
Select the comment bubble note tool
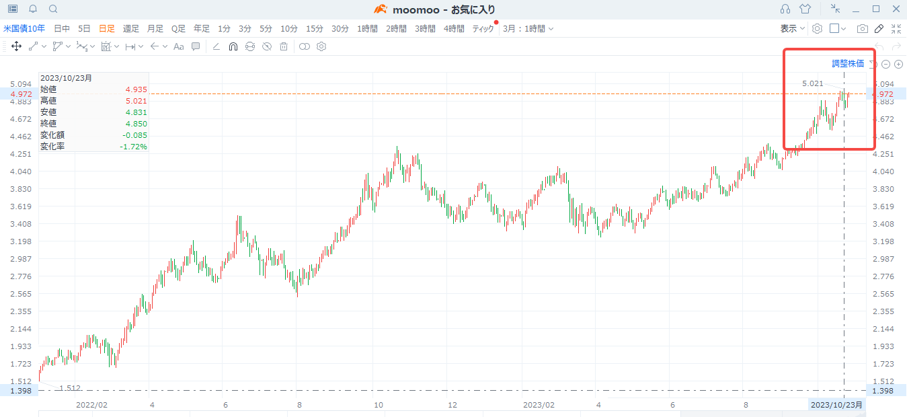(196, 46)
